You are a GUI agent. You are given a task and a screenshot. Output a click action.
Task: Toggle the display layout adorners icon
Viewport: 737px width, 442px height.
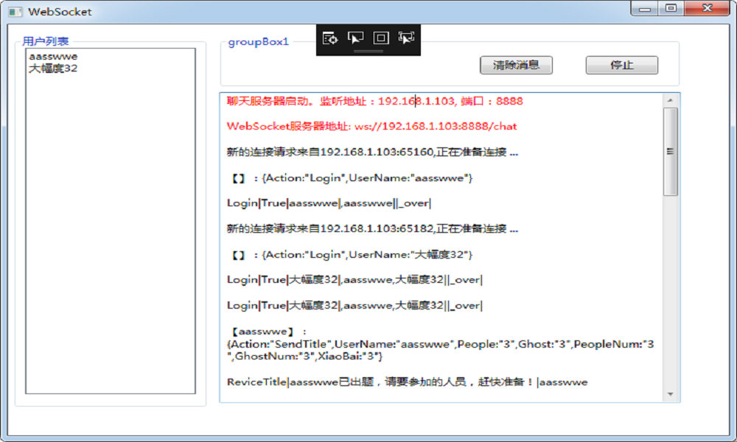coord(381,38)
